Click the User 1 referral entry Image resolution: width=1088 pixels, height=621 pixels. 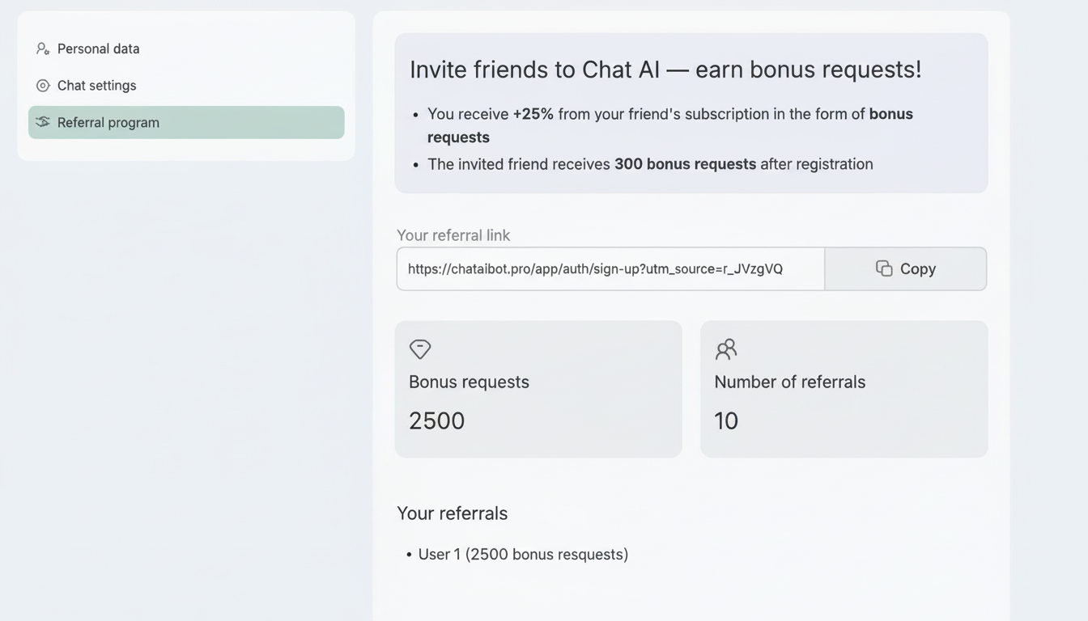coord(523,554)
